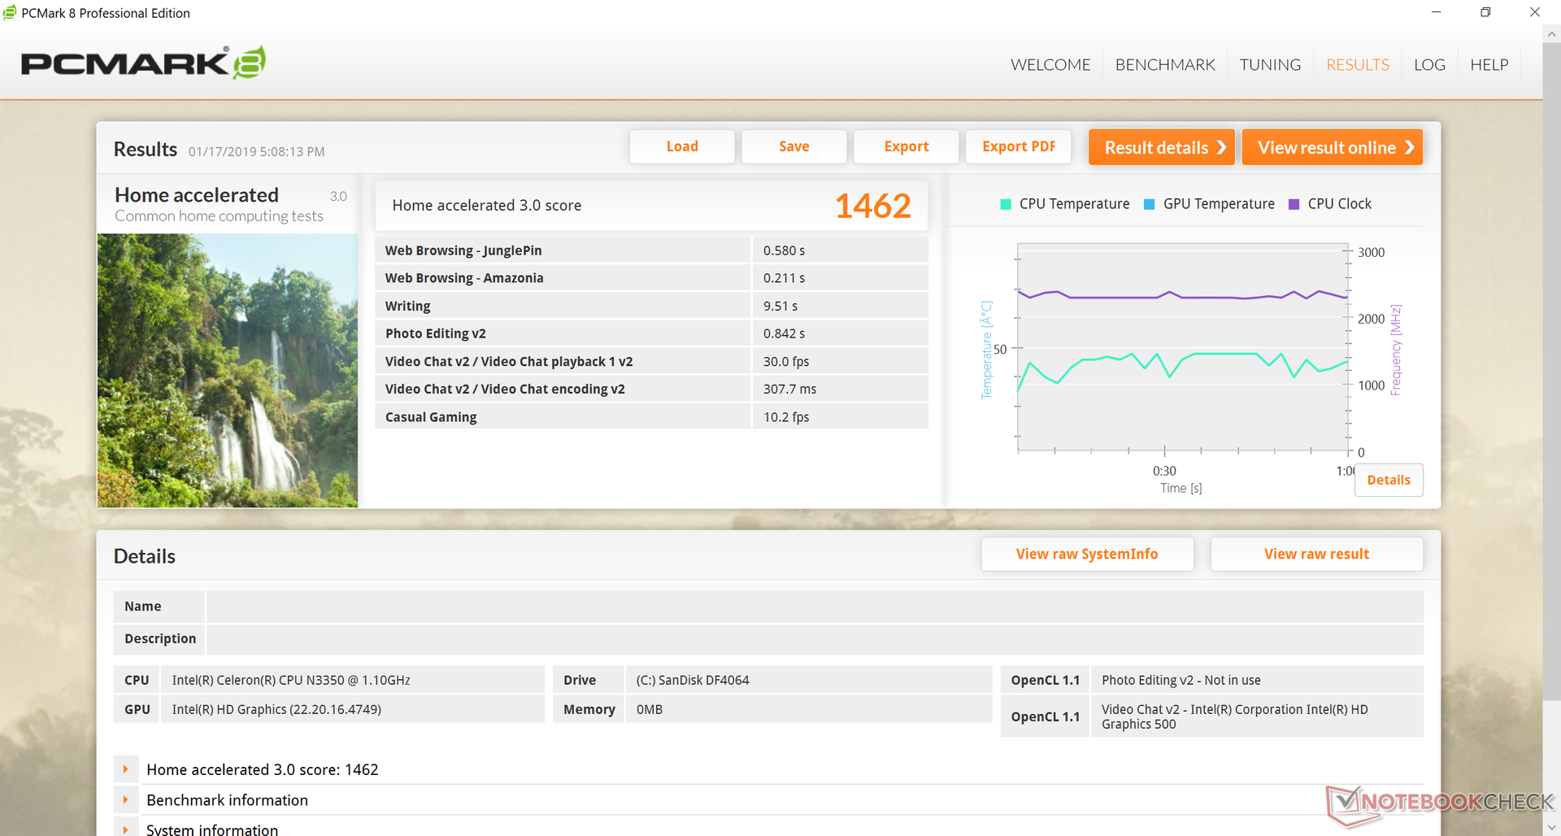The width and height of the screenshot is (1561, 836).
Task: Click the 1462 score value
Action: [x=873, y=206]
